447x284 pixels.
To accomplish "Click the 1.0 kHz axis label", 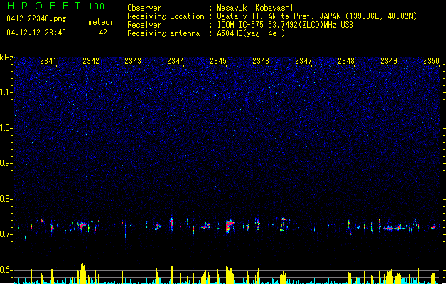I will (6, 128).
